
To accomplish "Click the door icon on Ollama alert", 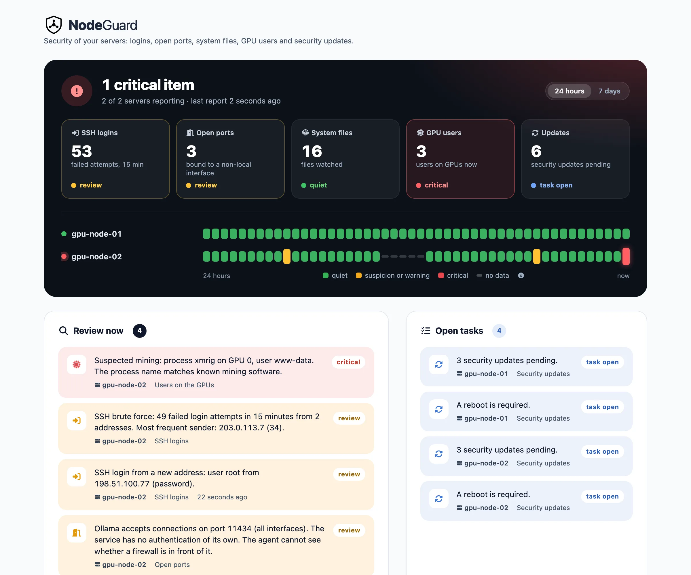I will [77, 533].
